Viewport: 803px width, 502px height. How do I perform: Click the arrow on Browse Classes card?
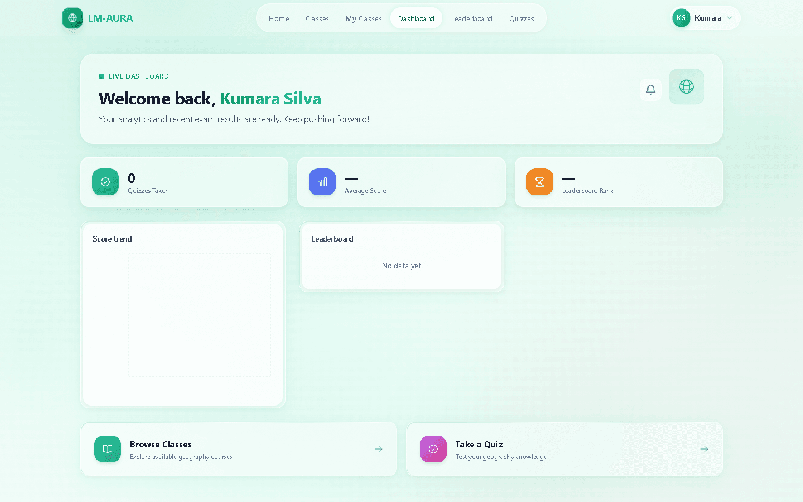[x=379, y=449]
